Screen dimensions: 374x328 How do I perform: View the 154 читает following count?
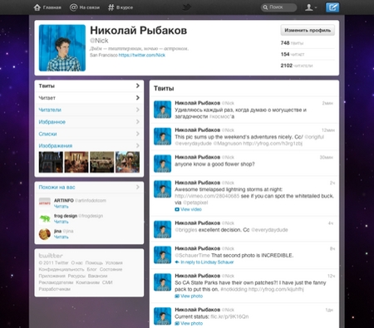pyautogui.click(x=293, y=54)
